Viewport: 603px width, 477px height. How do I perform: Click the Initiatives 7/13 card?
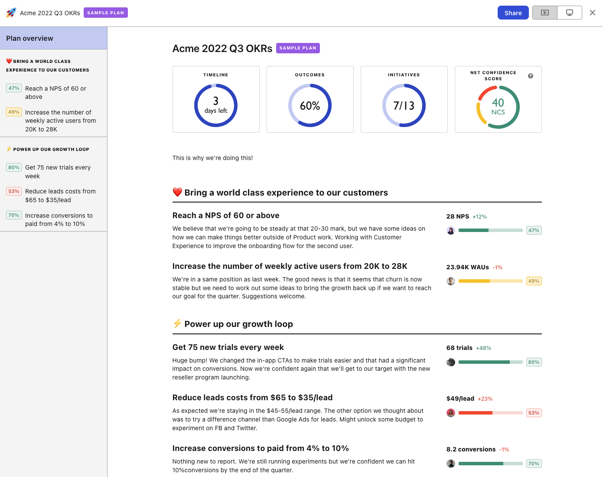coord(404,99)
